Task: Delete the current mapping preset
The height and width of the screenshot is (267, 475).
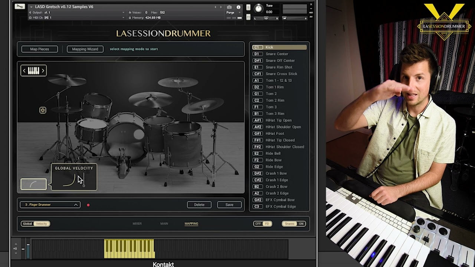Action: tap(199, 205)
